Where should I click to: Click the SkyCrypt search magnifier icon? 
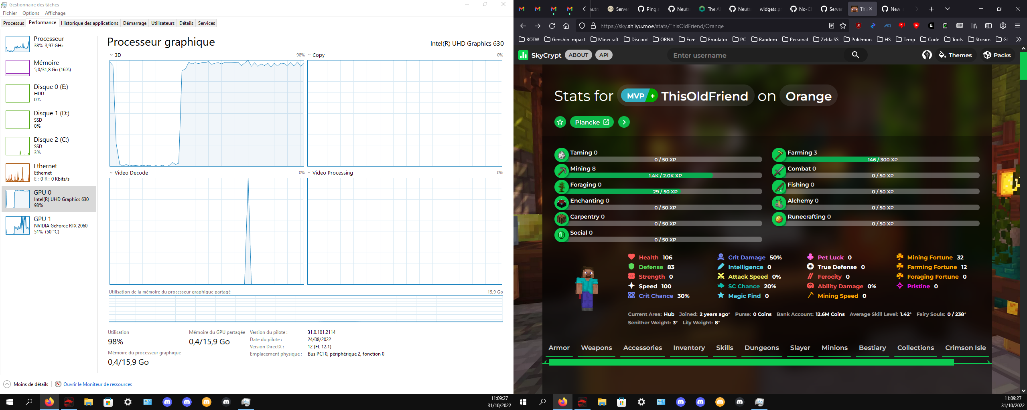(x=855, y=55)
